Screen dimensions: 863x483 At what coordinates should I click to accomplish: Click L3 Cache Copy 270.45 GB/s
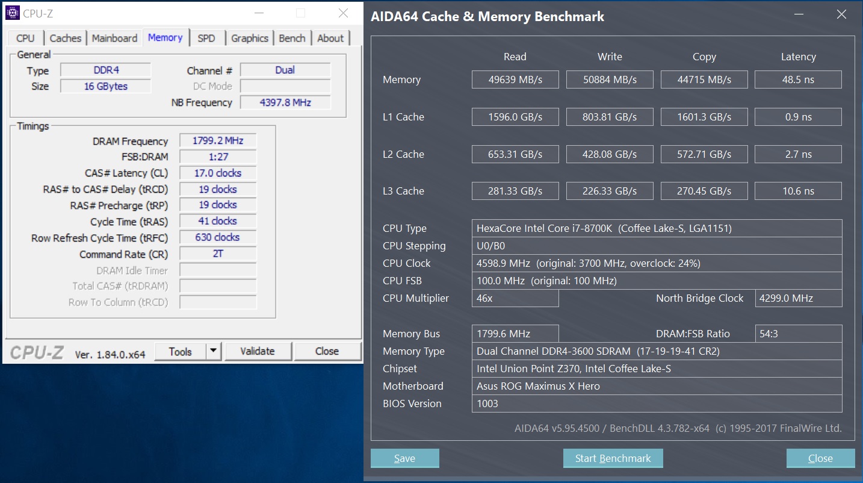704,191
